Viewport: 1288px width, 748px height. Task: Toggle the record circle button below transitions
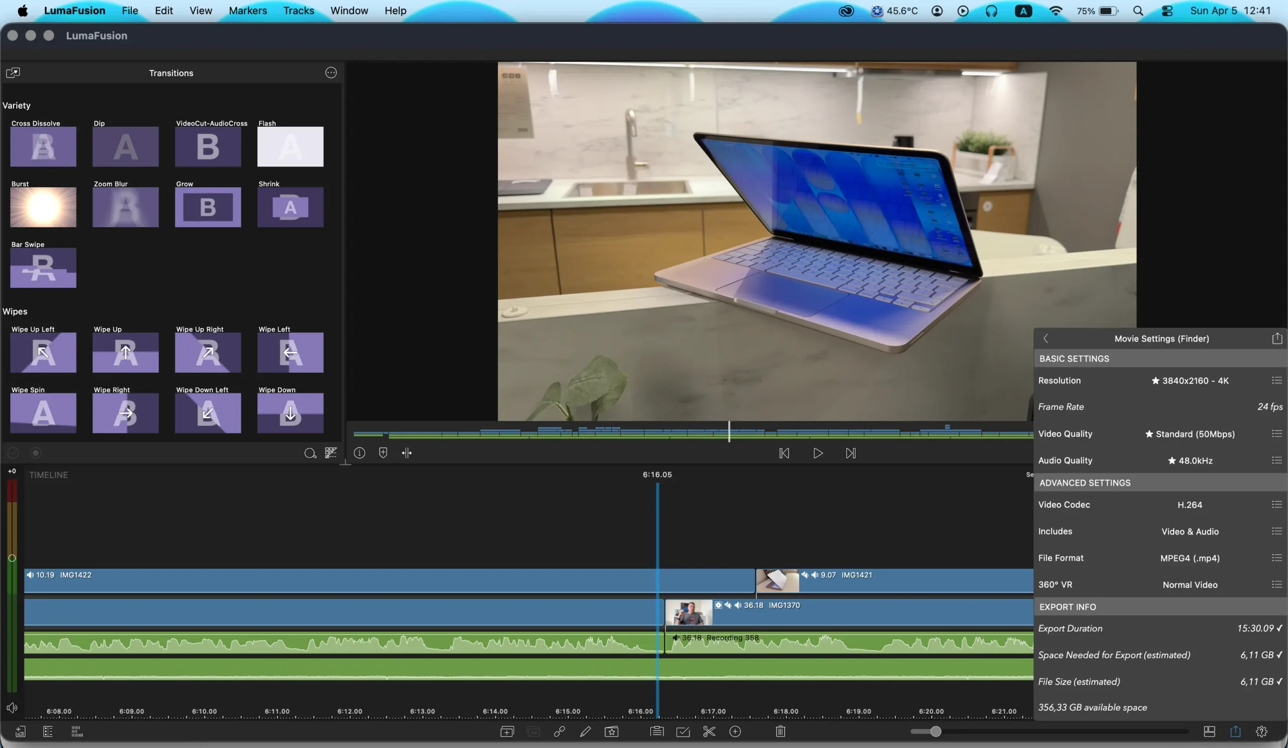[x=36, y=453]
